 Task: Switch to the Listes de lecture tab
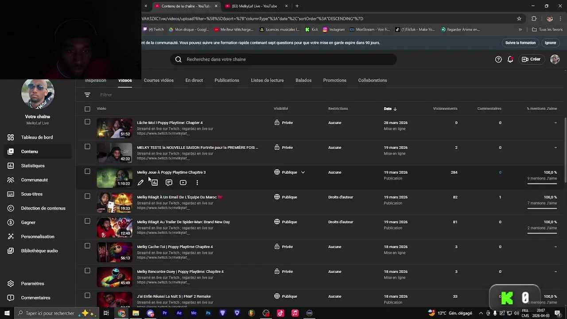[x=267, y=80]
